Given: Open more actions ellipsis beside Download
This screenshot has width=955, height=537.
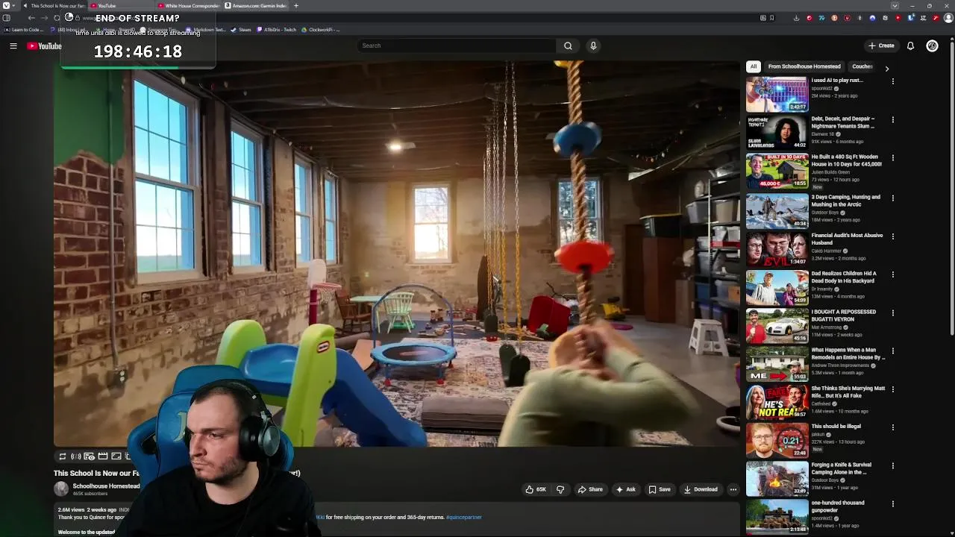Looking at the screenshot, I should point(733,489).
